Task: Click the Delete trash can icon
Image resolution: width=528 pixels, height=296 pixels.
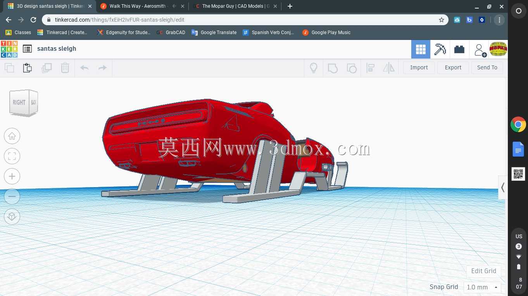Action: (65, 68)
